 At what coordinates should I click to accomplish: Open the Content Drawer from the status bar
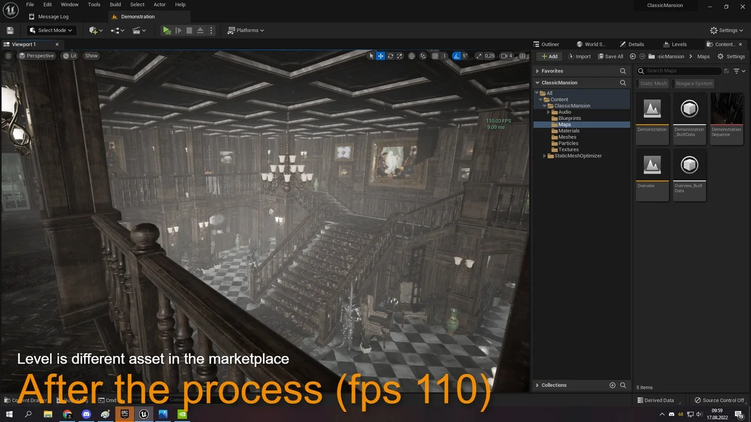[x=23, y=400]
